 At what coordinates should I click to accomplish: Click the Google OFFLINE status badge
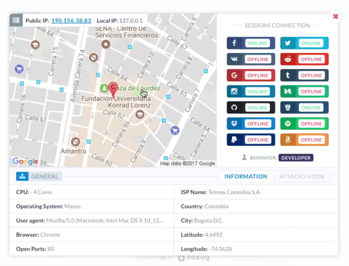(258, 75)
